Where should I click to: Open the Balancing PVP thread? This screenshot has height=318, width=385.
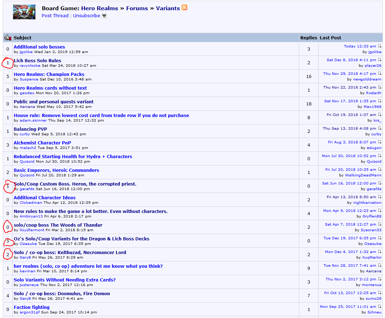31,129
